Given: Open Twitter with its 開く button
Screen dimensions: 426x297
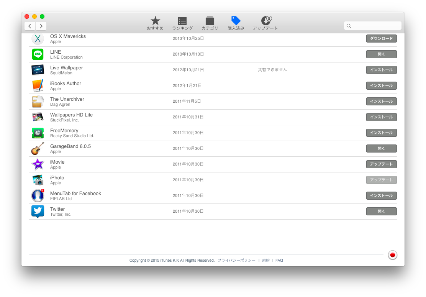Looking at the screenshot, I should (382, 212).
